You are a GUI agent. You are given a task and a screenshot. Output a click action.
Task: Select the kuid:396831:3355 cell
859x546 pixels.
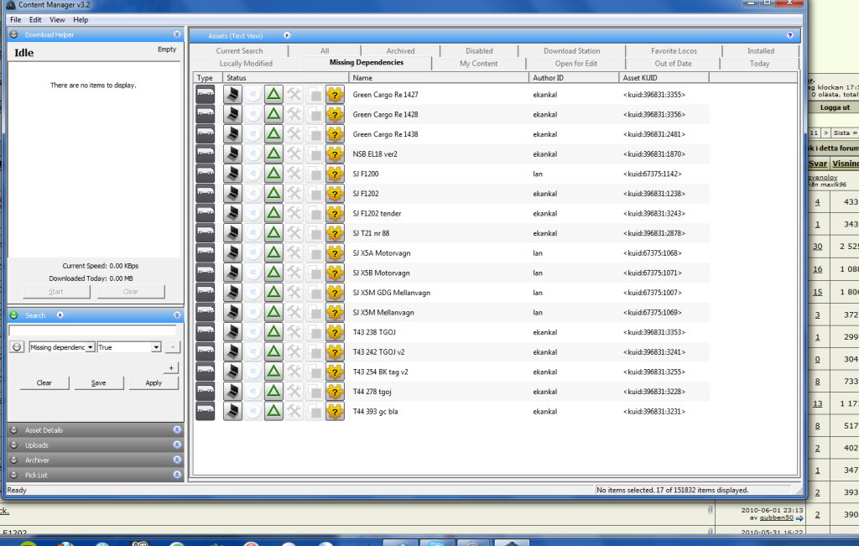(x=654, y=95)
